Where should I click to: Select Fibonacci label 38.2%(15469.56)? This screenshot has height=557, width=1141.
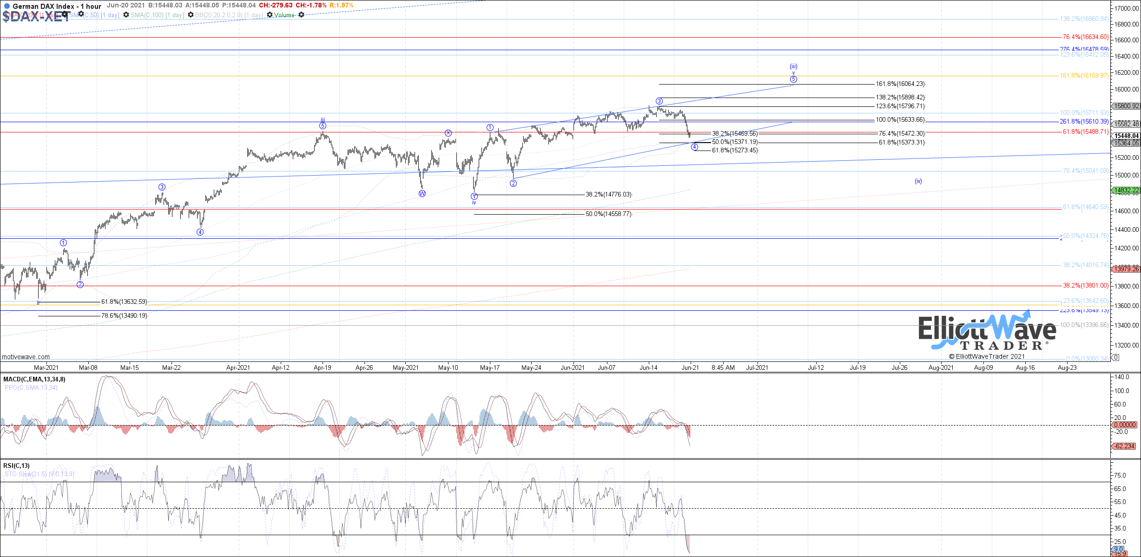[735, 133]
